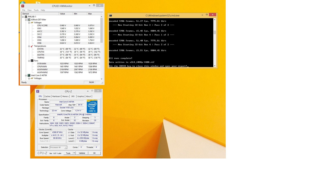Collapse the Fans section expander
This screenshot has width=313, height=176.
pyautogui.click(x=29, y=61)
